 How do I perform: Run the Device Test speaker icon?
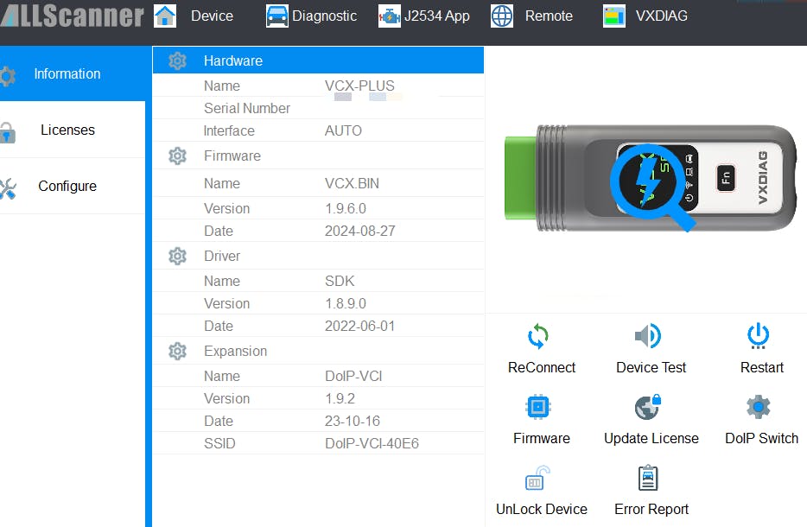648,336
